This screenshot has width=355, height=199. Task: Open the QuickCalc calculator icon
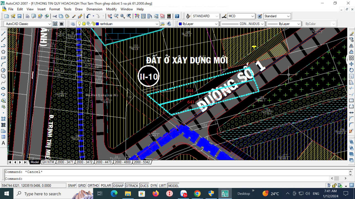point(169,16)
